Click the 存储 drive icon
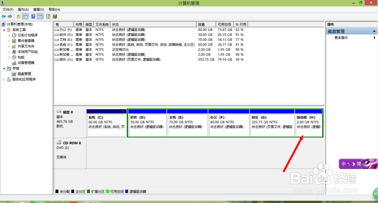Image resolution: width=378 pixels, height=203 pixels. [9, 69]
